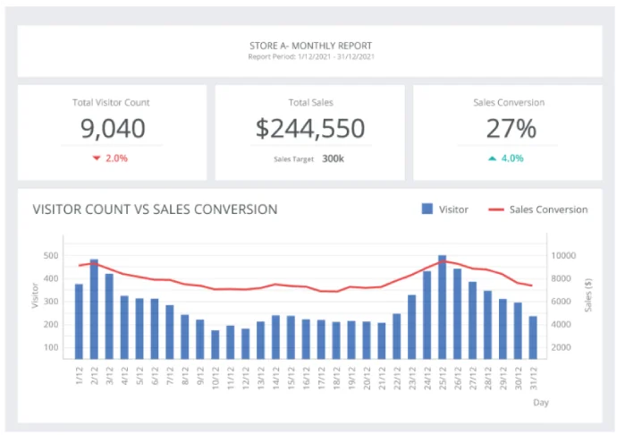Select the 2/12 visitor bar
This screenshot has height=435, width=617.
[94, 309]
